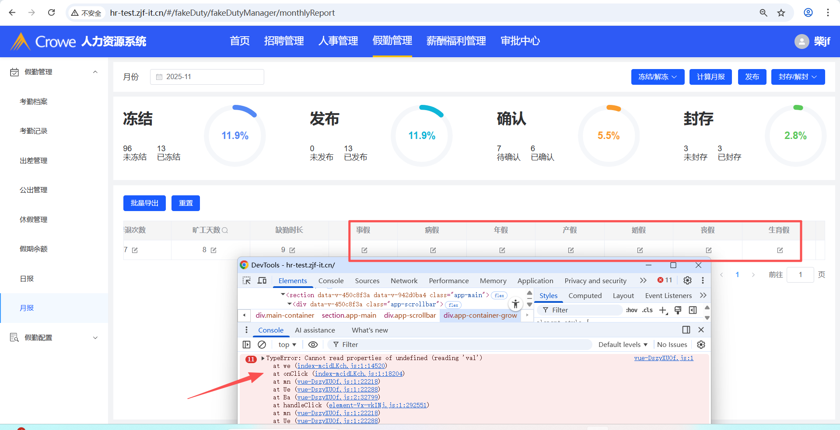Open the 冻结/解冻 dropdown button
The height and width of the screenshot is (430, 840).
click(x=657, y=77)
